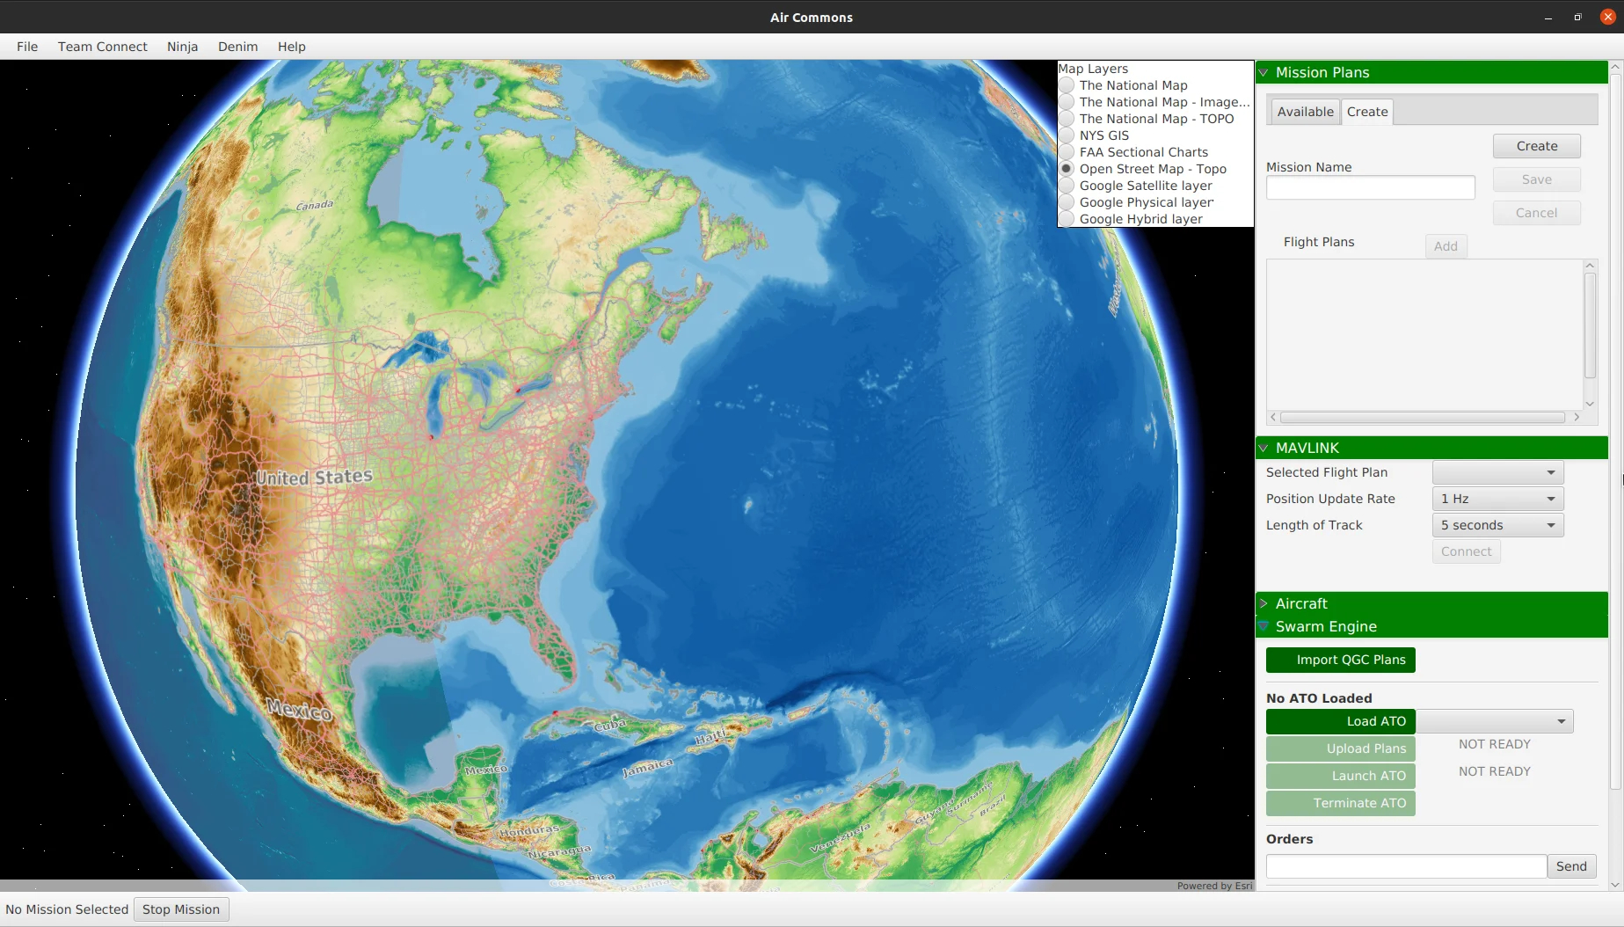Click the Cancel mission button
This screenshot has height=927, width=1624.
click(x=1536, y=213)
